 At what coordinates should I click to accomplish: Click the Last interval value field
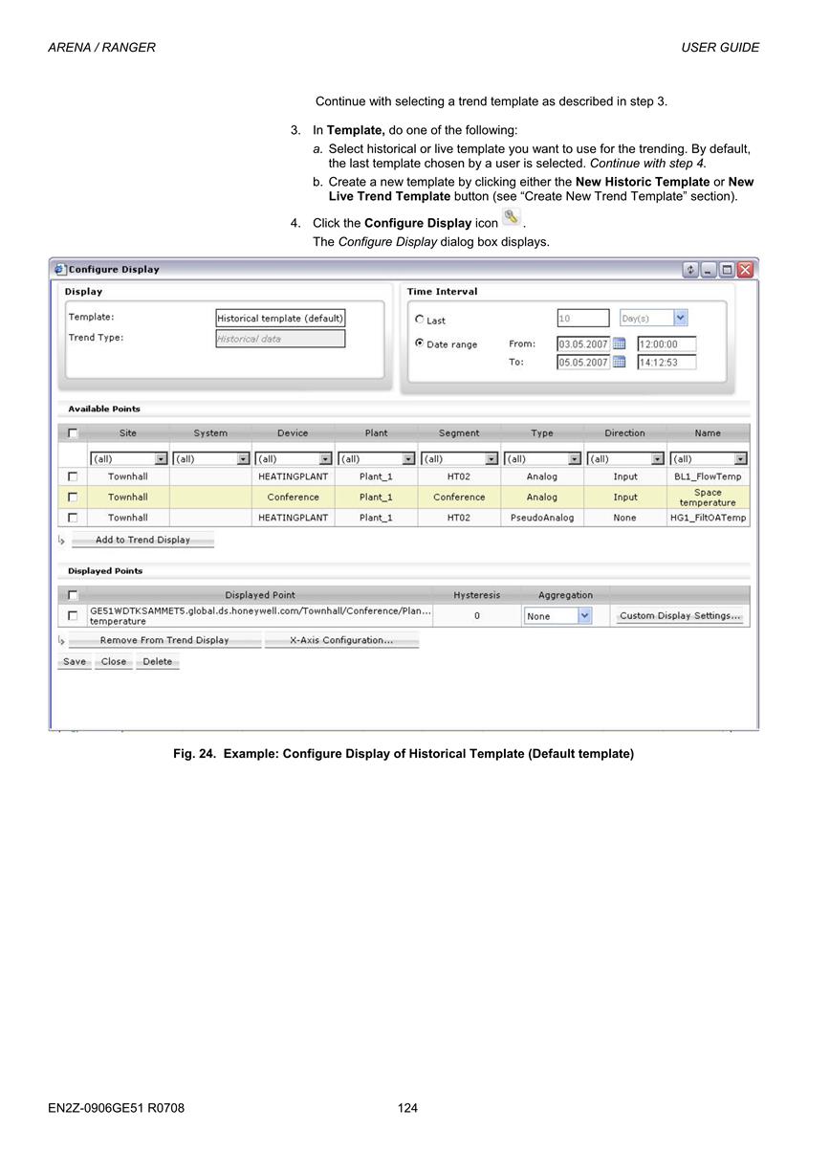[583, 318]
